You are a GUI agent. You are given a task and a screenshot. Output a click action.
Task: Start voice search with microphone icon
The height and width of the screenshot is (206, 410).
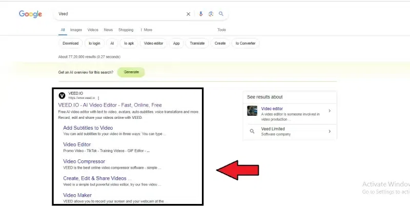pyautogui.click(x=201, y=14)
